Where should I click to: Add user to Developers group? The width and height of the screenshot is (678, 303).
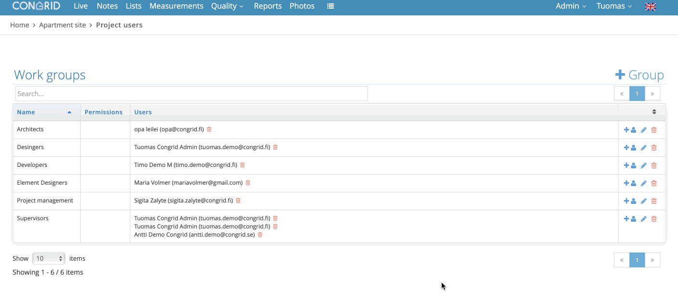click(630, 165)
